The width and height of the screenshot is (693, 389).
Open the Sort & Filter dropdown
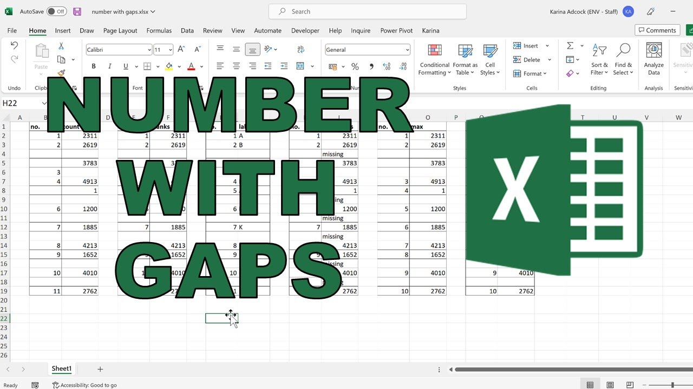click(599, 59)
